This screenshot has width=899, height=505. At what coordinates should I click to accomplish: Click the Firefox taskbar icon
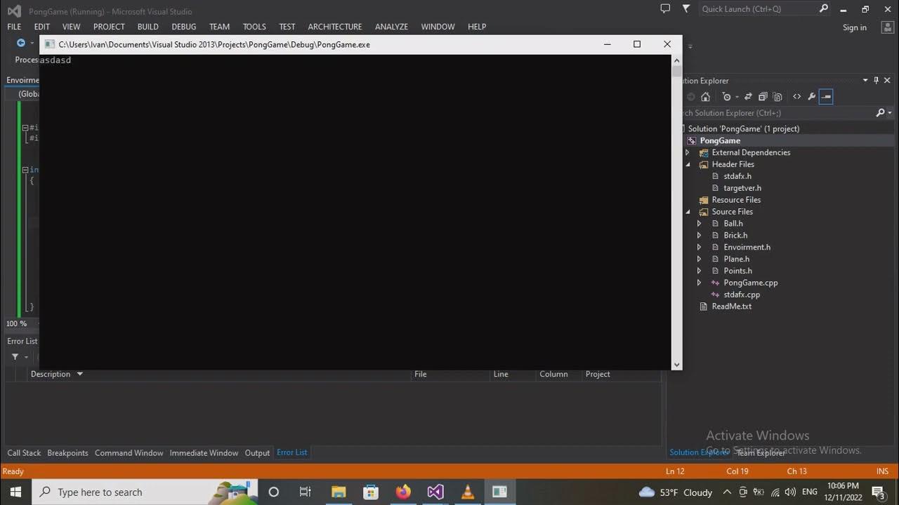coord(402,492)
